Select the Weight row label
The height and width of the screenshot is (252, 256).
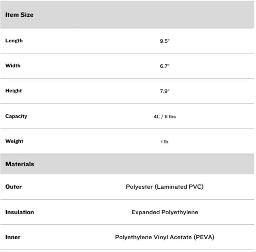tap(14, 141)
